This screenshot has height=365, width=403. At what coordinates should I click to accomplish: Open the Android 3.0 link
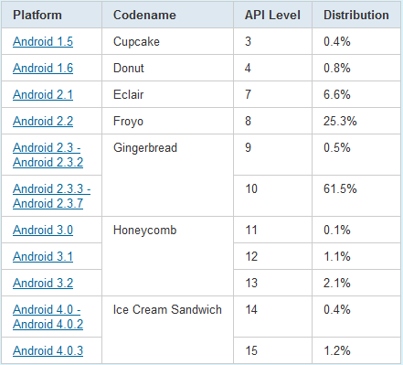43,230
